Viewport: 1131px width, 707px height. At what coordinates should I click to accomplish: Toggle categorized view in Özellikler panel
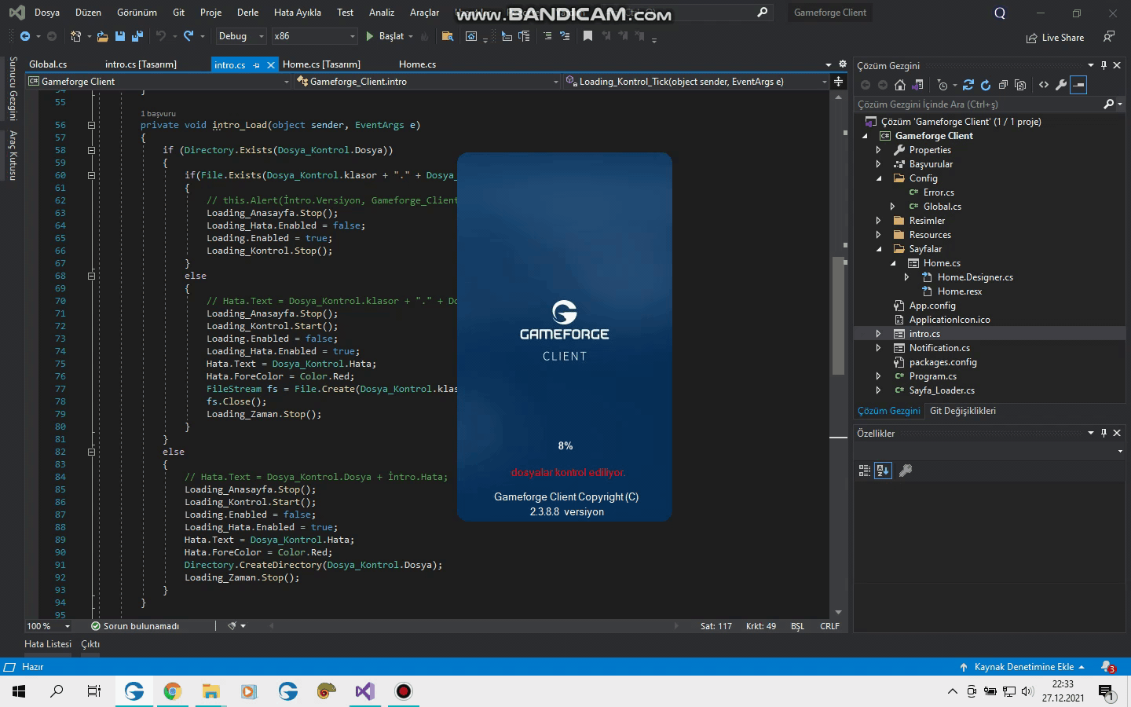[864, 471]
